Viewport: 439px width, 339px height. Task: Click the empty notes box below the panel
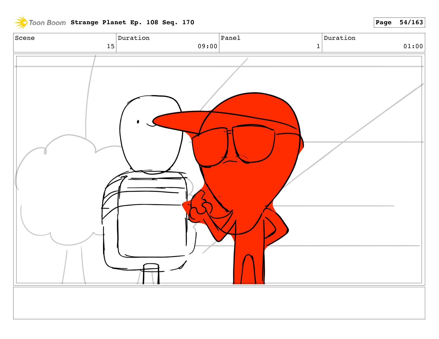219,303
